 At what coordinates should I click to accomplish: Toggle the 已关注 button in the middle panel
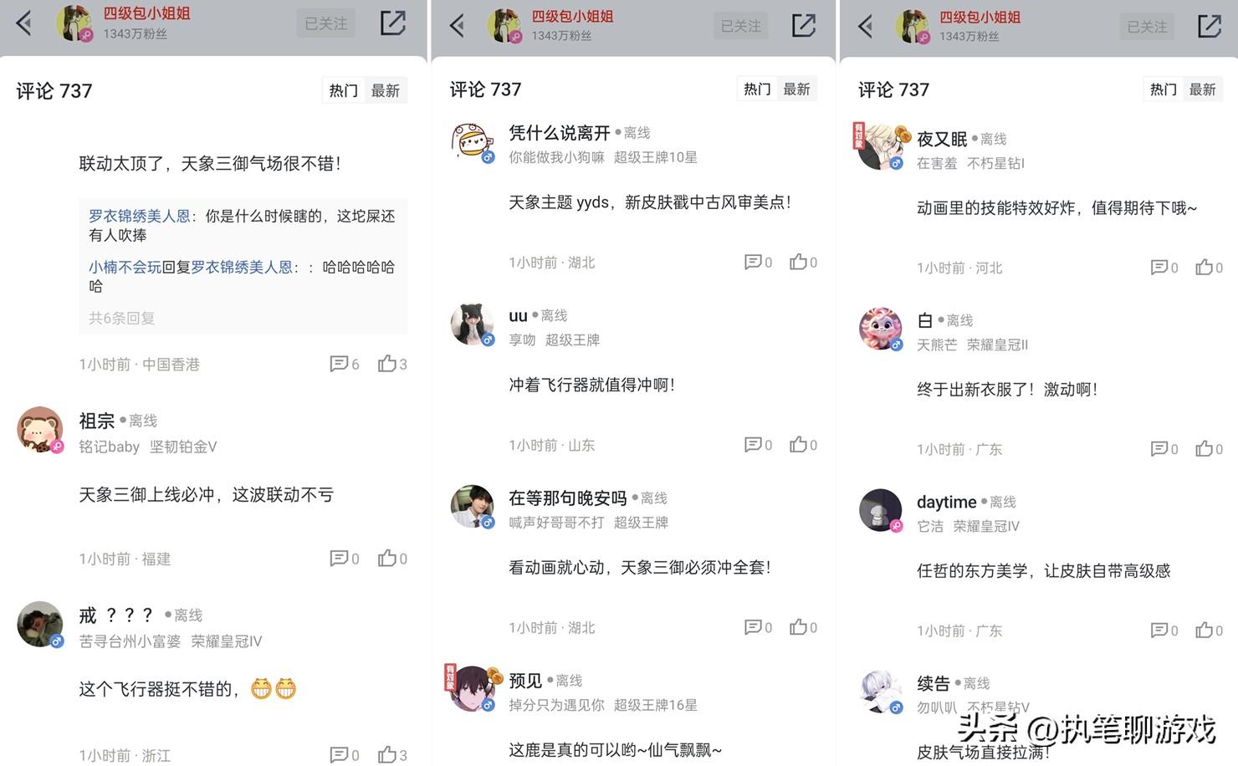point(741,26)
